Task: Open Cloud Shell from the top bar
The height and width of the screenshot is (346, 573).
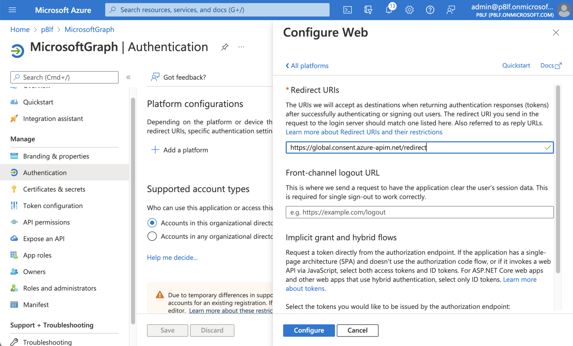Action: click(x=347, y=10)
